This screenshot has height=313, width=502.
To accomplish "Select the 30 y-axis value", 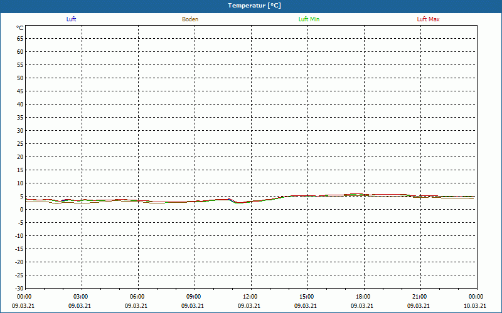I will 20,131.
